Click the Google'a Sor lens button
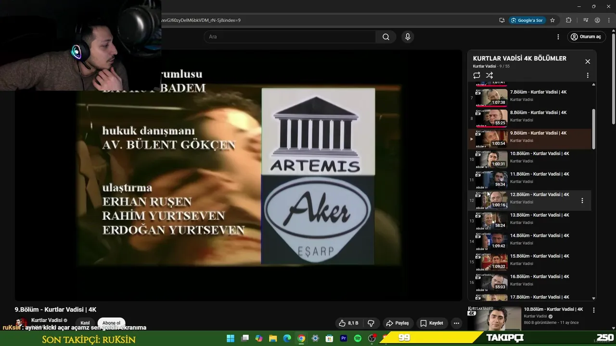The width and height of the screenshot is (616, 346). [527, 20]
